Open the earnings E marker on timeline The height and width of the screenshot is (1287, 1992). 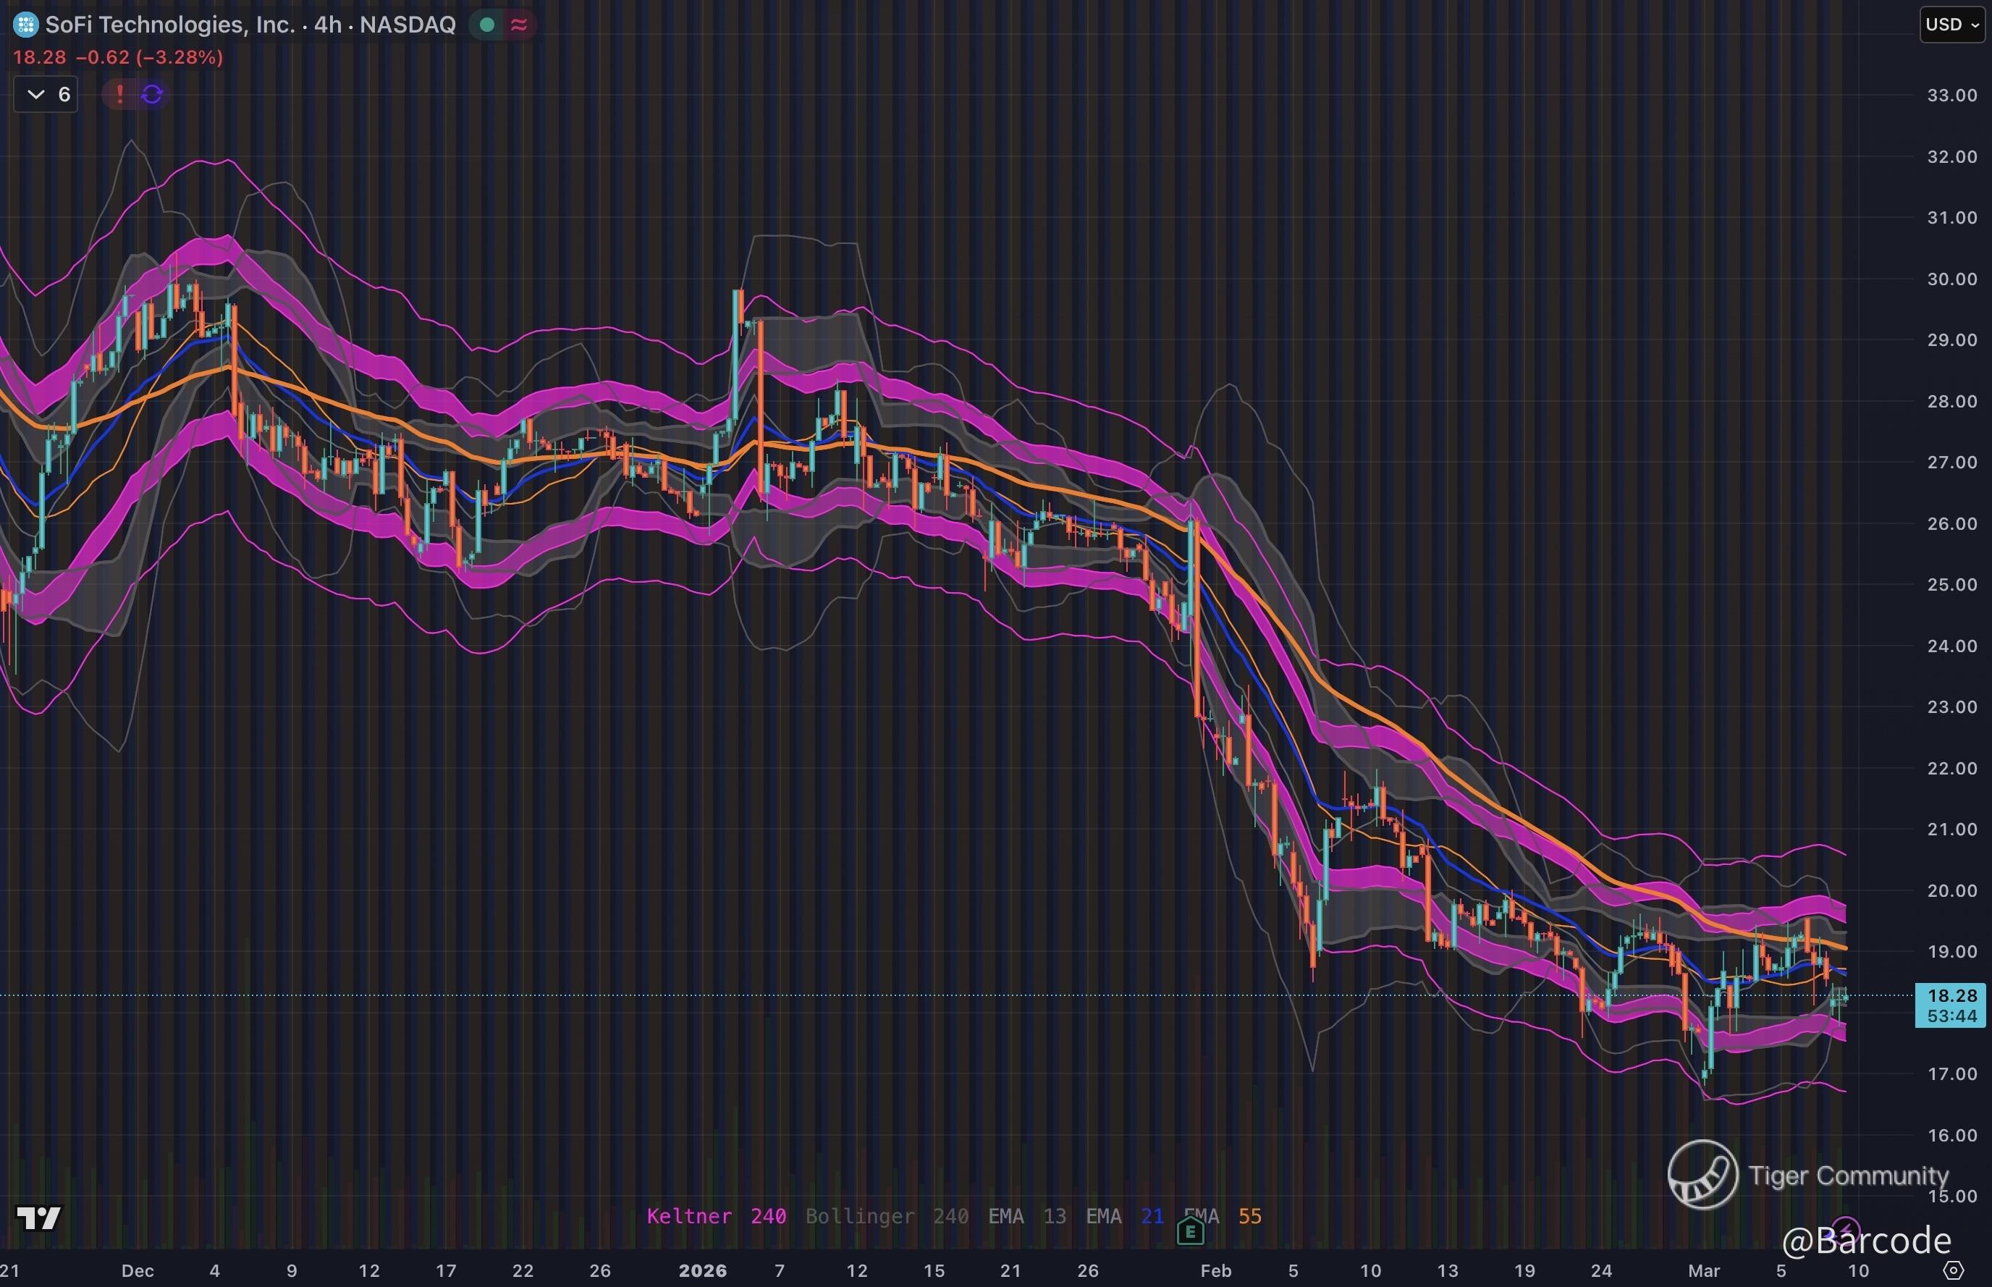1190,1231
